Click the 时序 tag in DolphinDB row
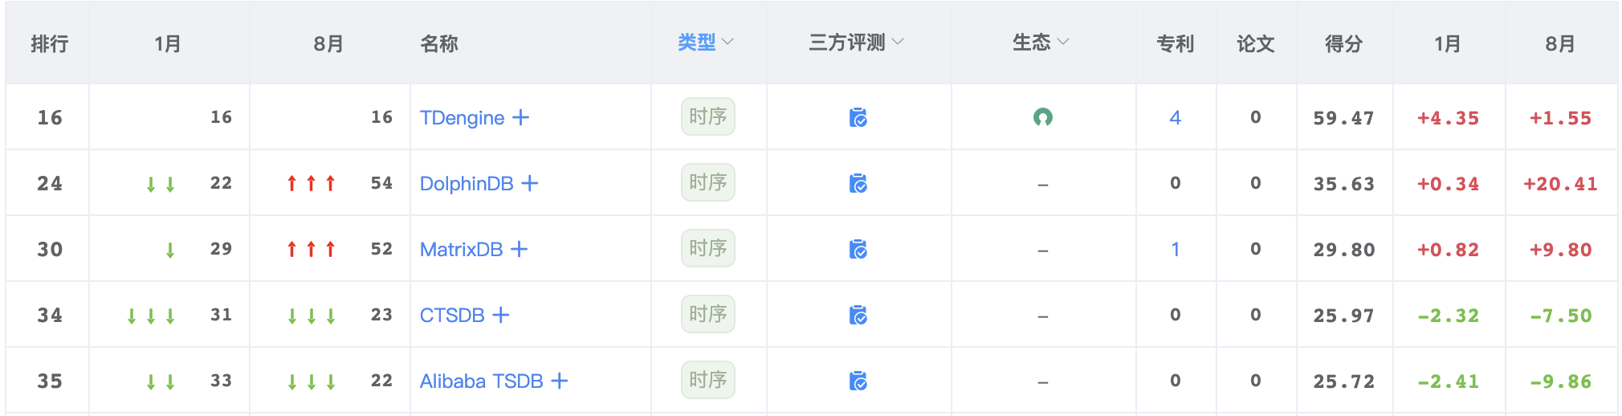Viewport: 1622px width, 416px height. click(x=707, y=182)
